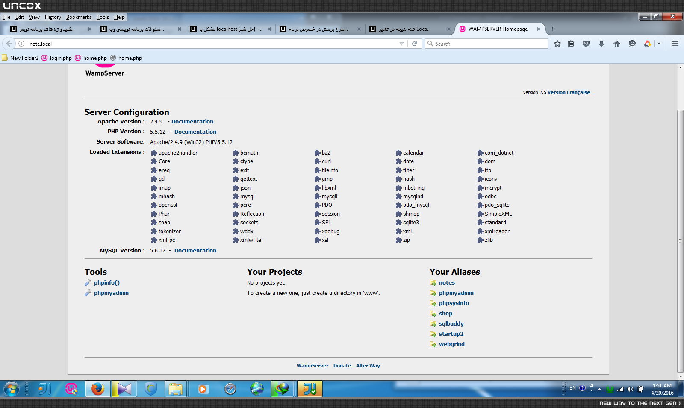This screenshot has height=408, width=684.
Task: Open MySQL Version Documentation link
Action: click(x=195, y=251)
